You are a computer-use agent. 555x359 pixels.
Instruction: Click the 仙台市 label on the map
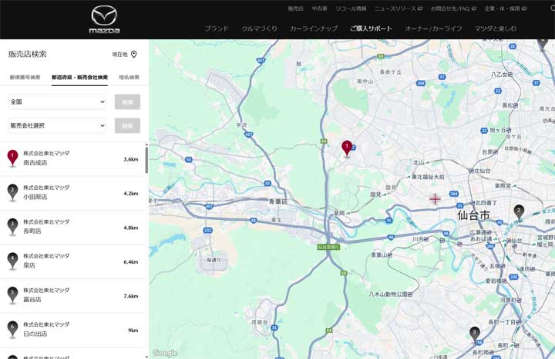click(x=473, y=215)
